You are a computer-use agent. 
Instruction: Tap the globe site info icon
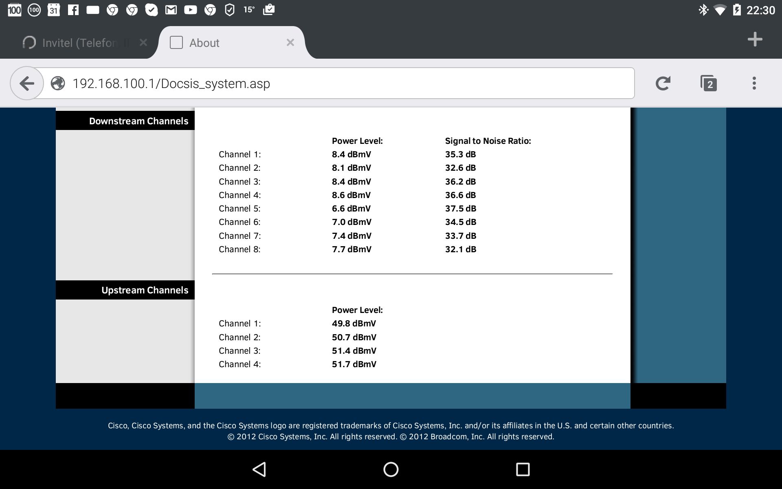[58, 84]
